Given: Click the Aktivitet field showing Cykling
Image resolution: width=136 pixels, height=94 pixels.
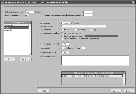Looking at the screenshot, I should (66, 23).
